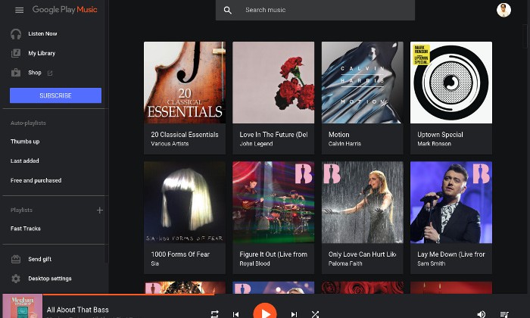Click the now-playing Meghan Trainor album art

point(22,306)
